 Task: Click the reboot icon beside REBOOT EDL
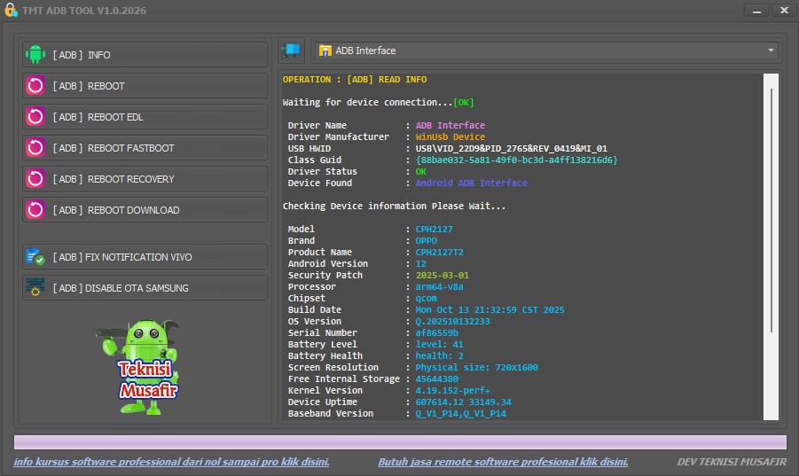point(35,117)
